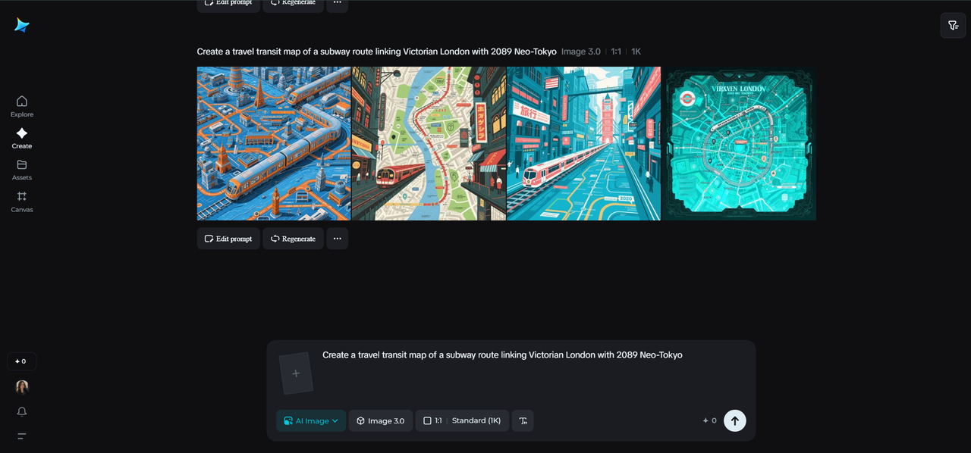Open more options beside lower Regenerate
The image size is (971, 453).
click(338, 239)
